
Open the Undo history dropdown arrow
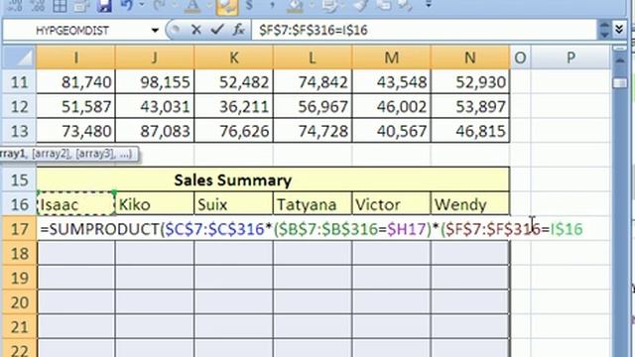pyautogui.click(x=142, y=5)
